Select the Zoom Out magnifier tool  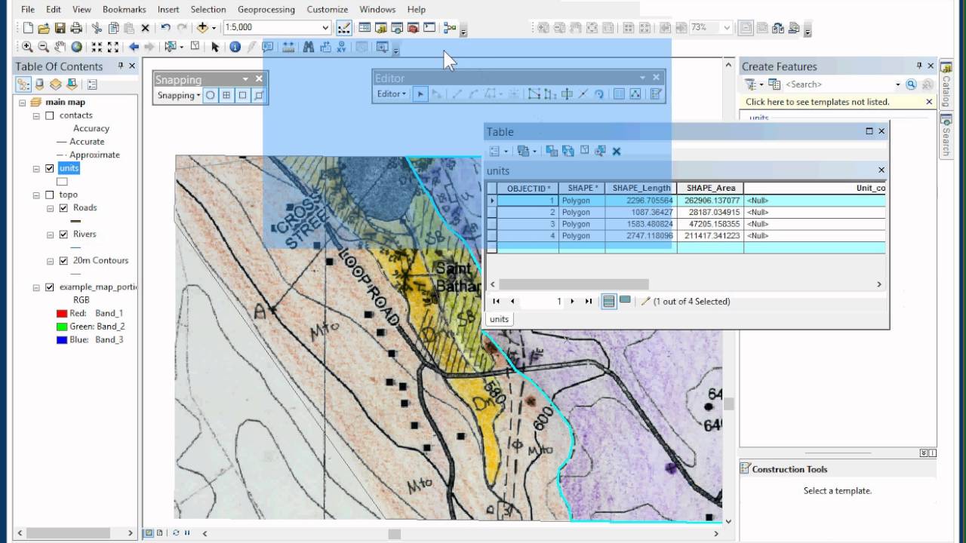pyautogui.click(x=44, y=47)
